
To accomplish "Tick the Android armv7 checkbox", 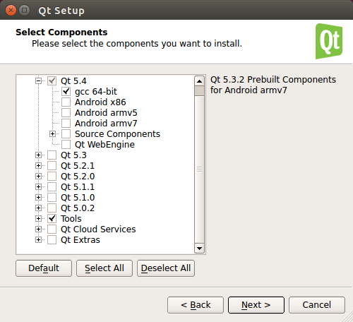I will (x=66, y=124).
